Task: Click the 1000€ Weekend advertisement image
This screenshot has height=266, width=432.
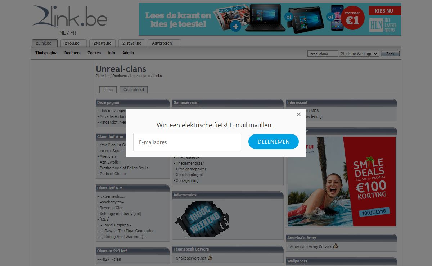Action: (202, 219)
